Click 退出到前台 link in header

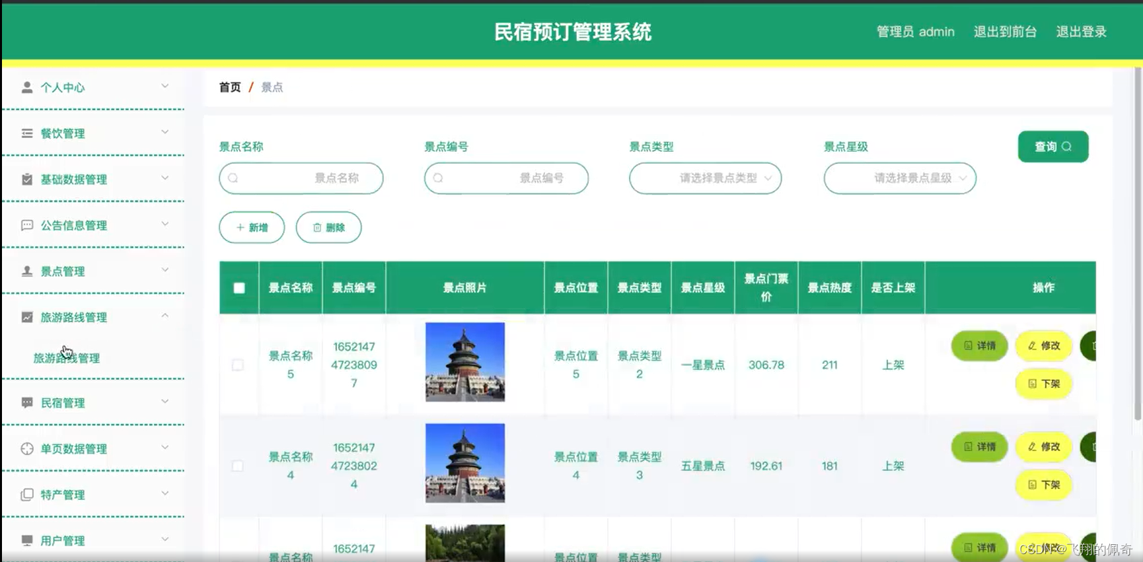tap(1005, 32)
